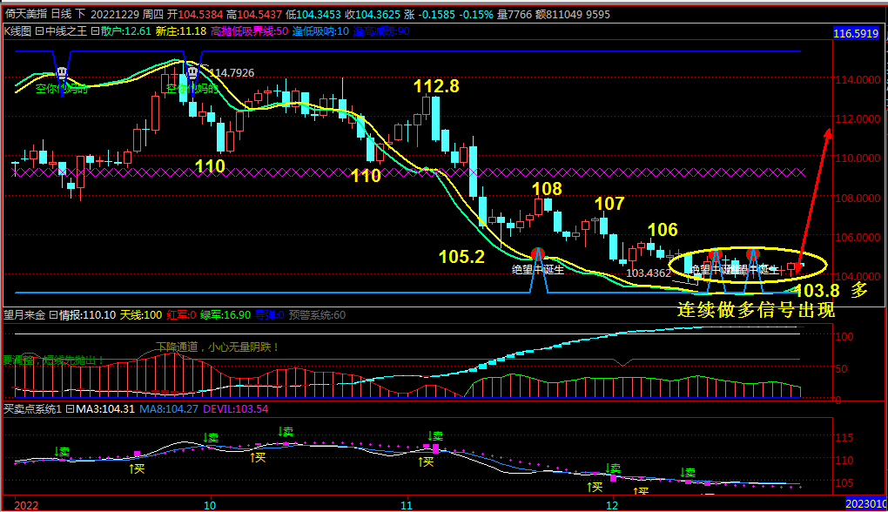Expand the 下 arrow next to 日线
This screenshot has height=512, width=888.
tap(81, 15)
